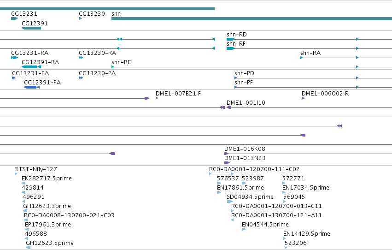Click the DME1-007B21.F label

pos(178,94)
